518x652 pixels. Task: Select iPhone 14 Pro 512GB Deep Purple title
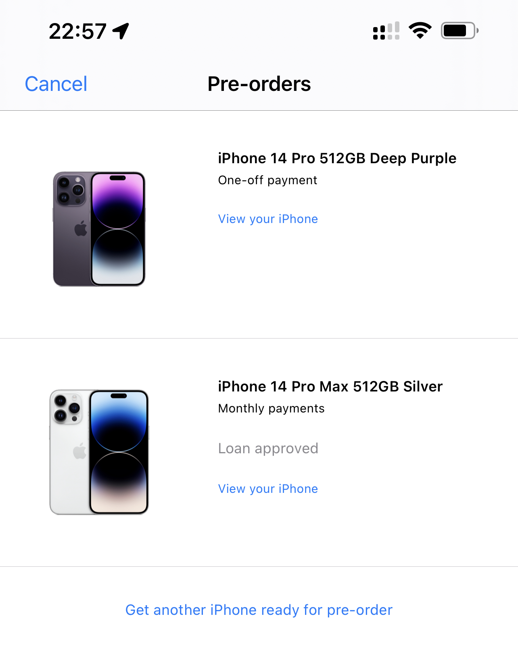pos(337,158)
